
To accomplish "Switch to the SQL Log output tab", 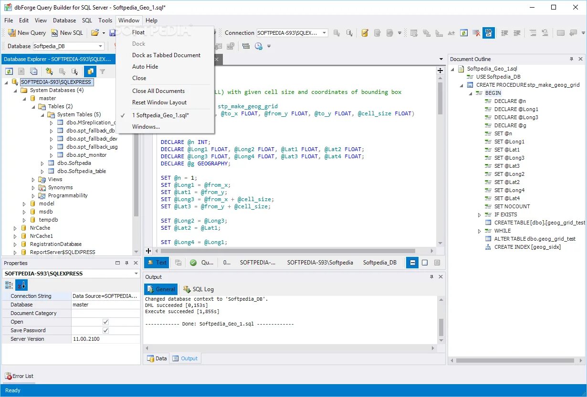I will pos(199,289).
